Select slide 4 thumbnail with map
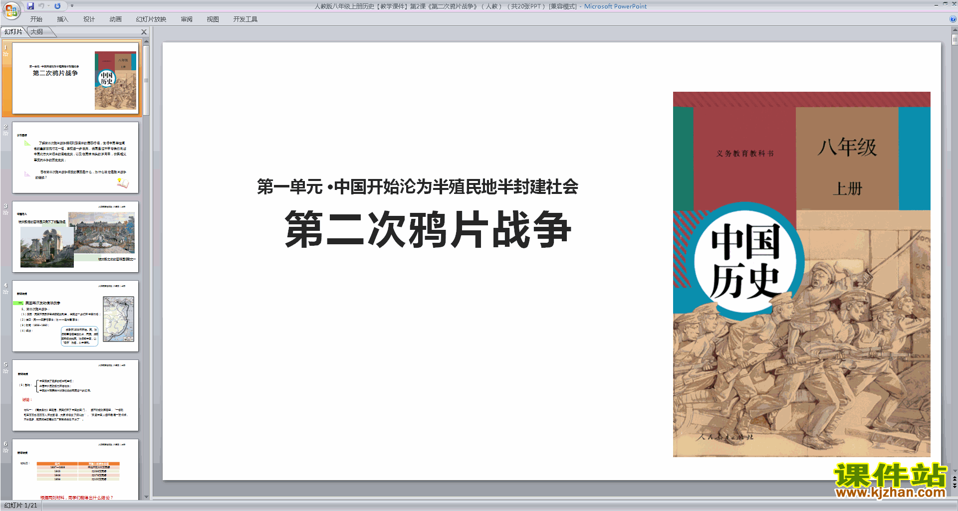The height and width of the screenshot is (511, 958). click(75, 316)
